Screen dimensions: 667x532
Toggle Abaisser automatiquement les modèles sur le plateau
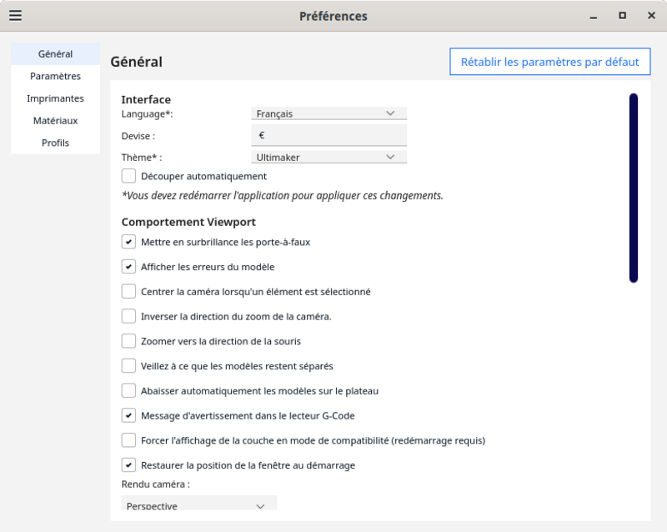click(128, 391)
